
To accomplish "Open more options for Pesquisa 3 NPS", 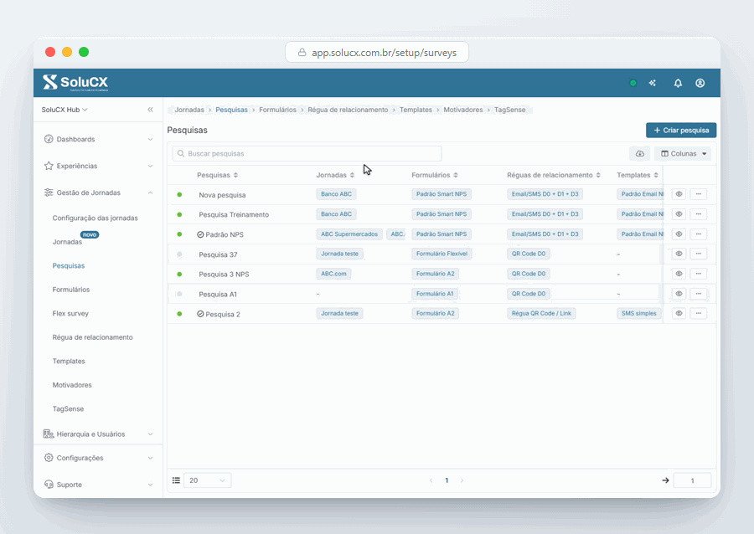I will pos(698,274).
